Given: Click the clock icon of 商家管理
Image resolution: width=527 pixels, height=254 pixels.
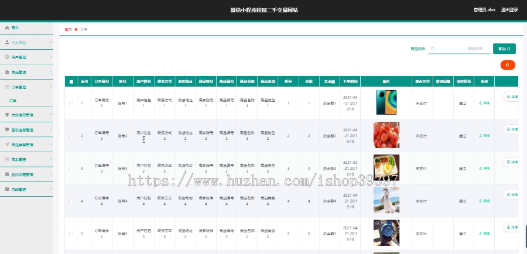Looking at the screenshot, I should (x=7, y=160).
